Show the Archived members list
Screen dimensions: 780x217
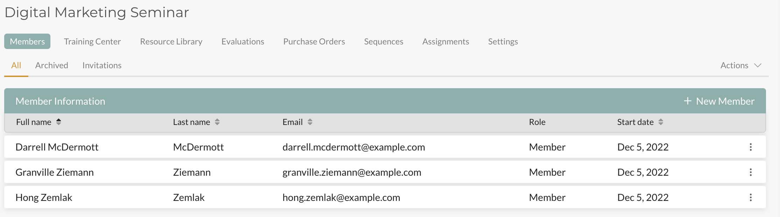coord(51,65)
